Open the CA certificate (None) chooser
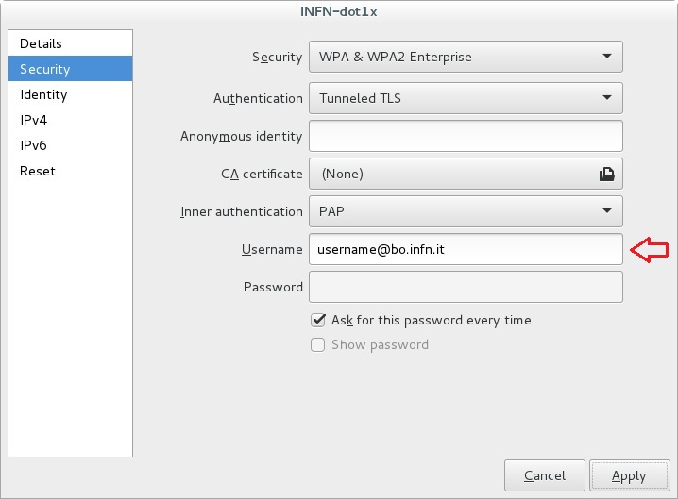The width and height of the screenshot is (678, 499). (x=466, y=174)
